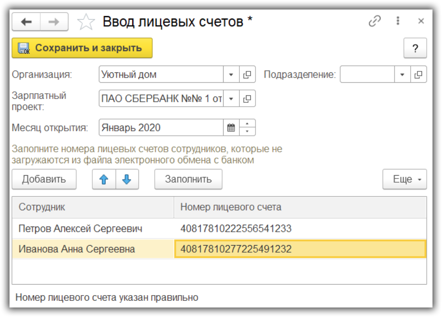The width and height of the screenshot is (442, 317).
Task: Click the Сохранить и закрыть button
Action: click(x=82, y=48)
